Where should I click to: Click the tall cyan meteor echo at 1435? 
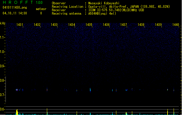click(90, 90)
